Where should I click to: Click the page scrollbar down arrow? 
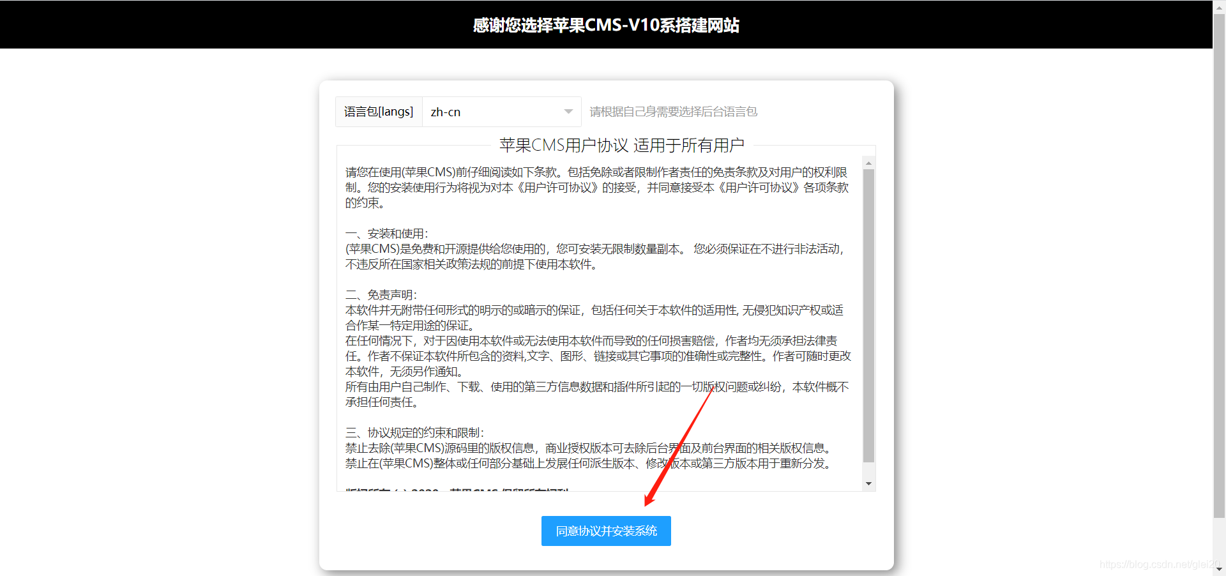tap(1219, 569)
